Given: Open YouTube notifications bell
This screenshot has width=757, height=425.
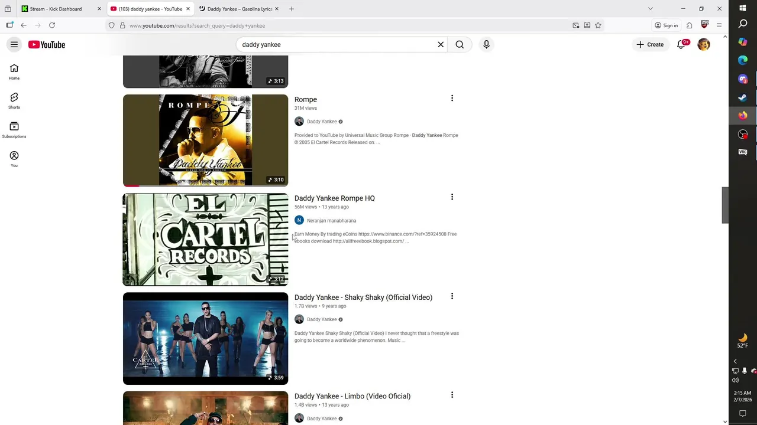Looking at the screenshot, I should (x=681, y=44).
